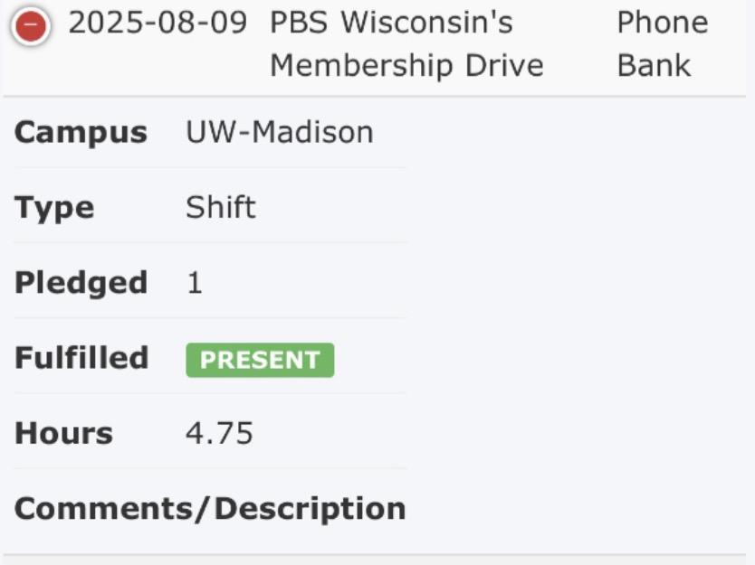The height and width of the screenshot is (565, 755).
Task: Select the Shift type value
Action: 221,208
